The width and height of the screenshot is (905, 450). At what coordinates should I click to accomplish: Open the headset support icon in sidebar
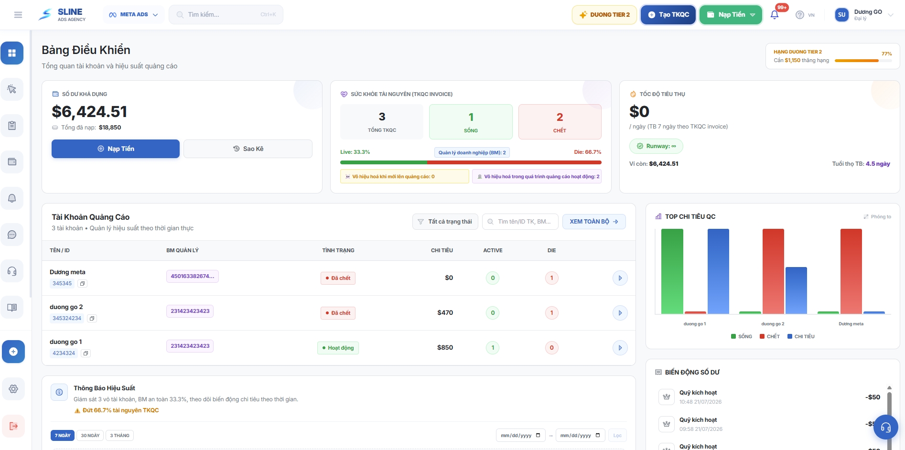(12, 271)
